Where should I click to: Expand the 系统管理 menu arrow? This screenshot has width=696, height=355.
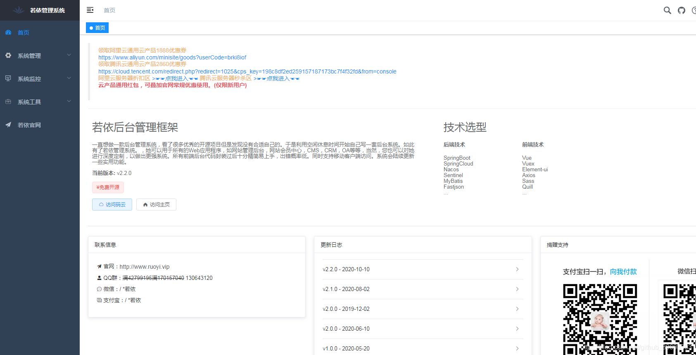point(69,55)
